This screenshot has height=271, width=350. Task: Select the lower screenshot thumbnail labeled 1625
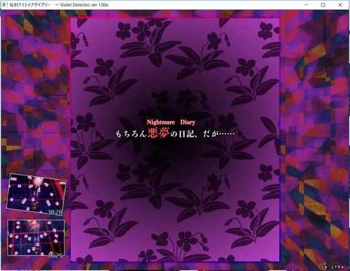(x=36, y=237)
